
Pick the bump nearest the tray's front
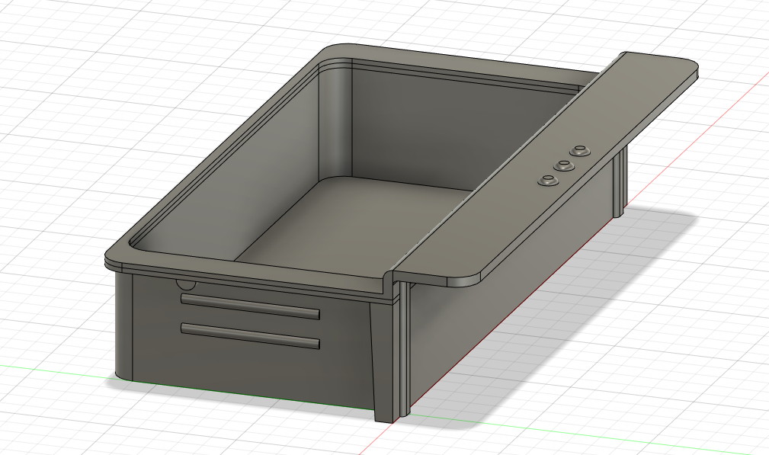548,181
